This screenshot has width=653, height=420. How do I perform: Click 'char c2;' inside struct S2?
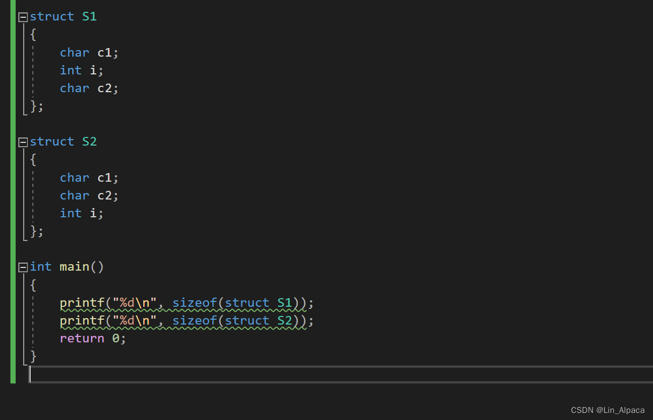(x=89, y=196)
